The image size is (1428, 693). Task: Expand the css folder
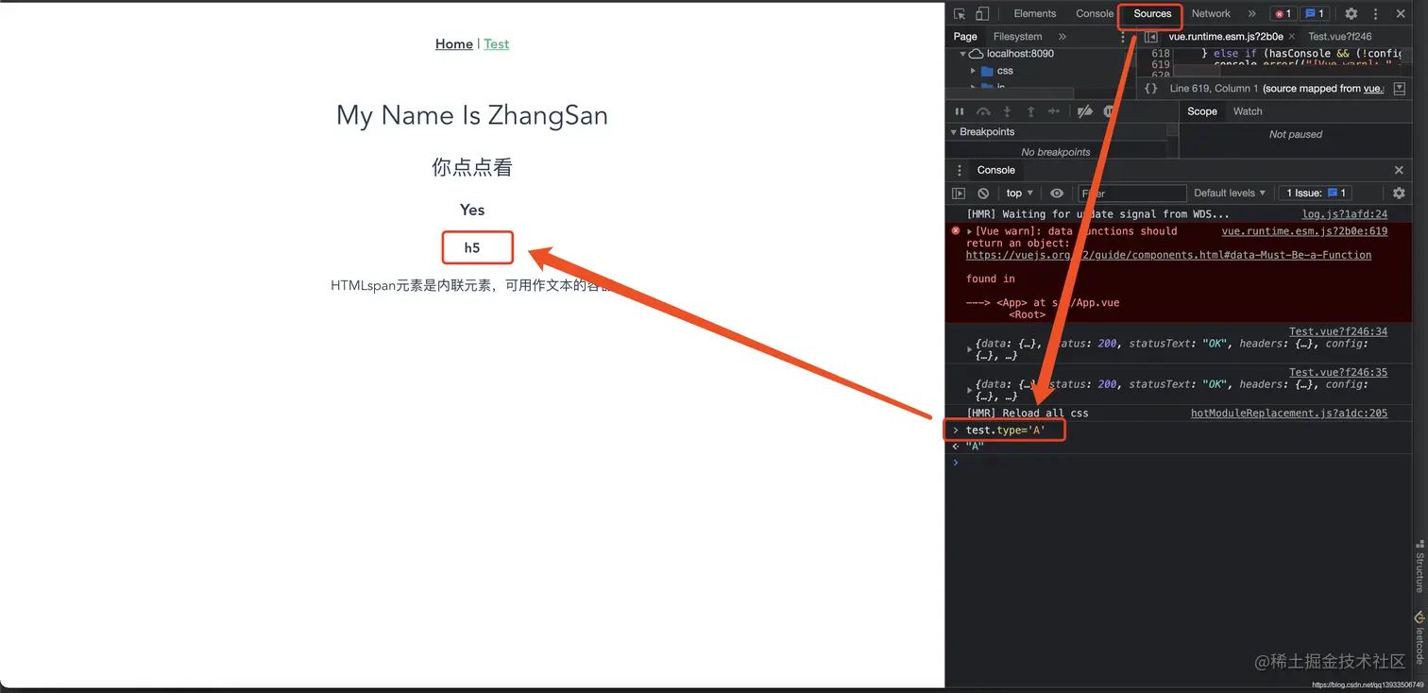coord(973,71)
